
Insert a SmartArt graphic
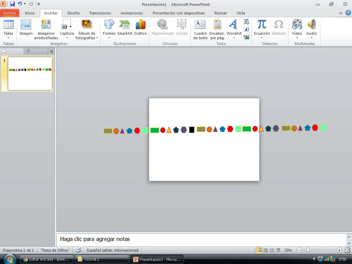(124, 27)
